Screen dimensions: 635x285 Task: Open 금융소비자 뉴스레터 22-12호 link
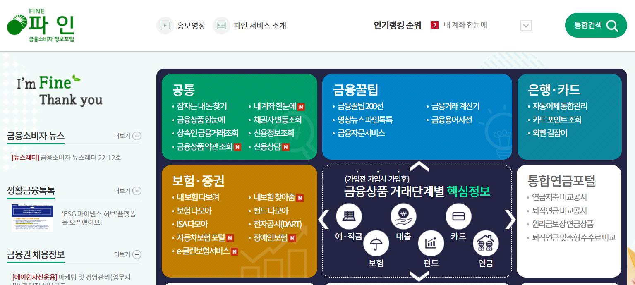67,158
